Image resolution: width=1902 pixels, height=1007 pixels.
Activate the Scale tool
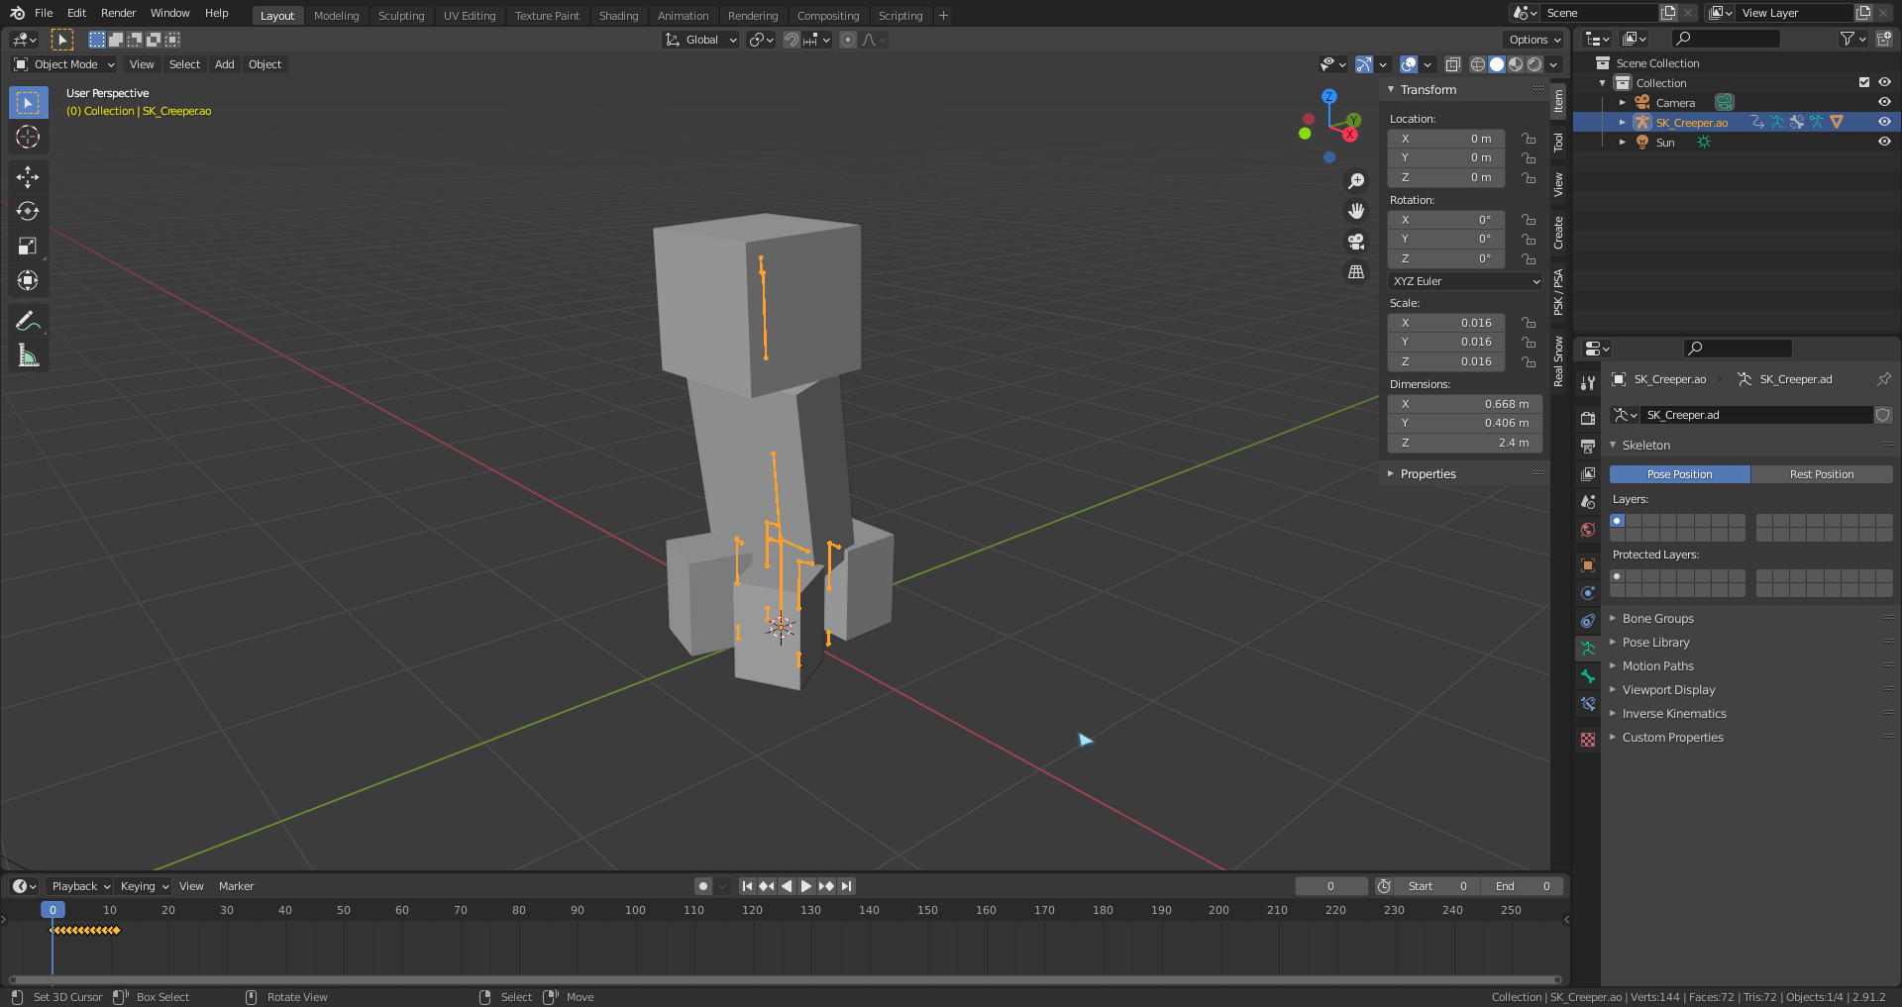pos(28,247)
